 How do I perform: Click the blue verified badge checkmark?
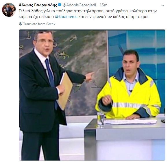click(60, 5)
